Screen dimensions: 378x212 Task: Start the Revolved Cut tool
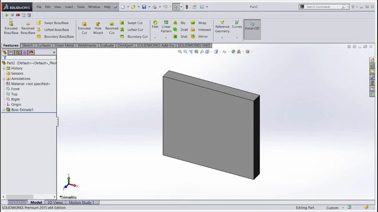tap(112, 28)
